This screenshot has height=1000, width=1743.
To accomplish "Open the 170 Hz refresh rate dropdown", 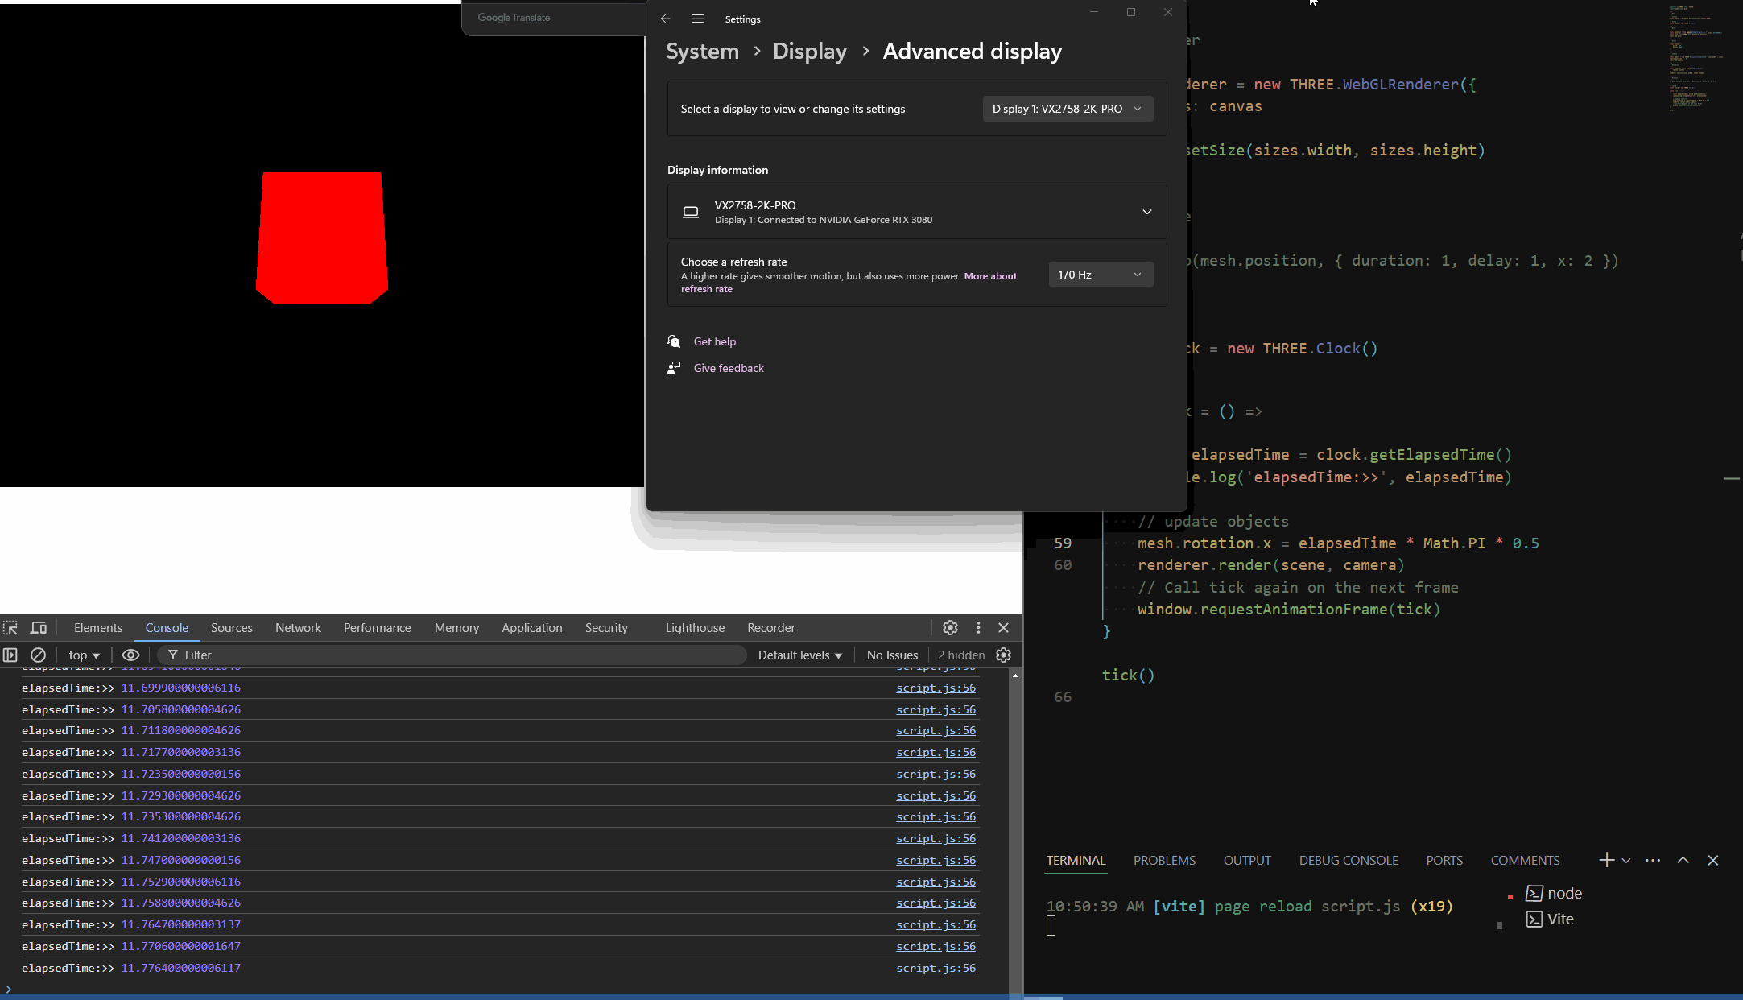I will tap(1100, 275).
